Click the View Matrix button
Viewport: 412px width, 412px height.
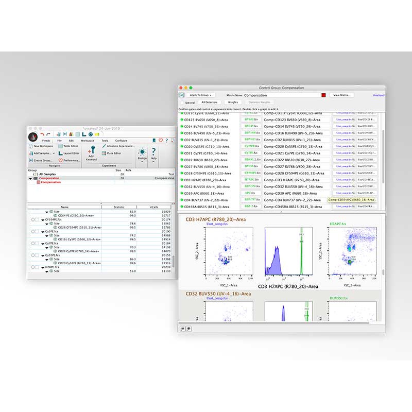(x=341, y=95)
